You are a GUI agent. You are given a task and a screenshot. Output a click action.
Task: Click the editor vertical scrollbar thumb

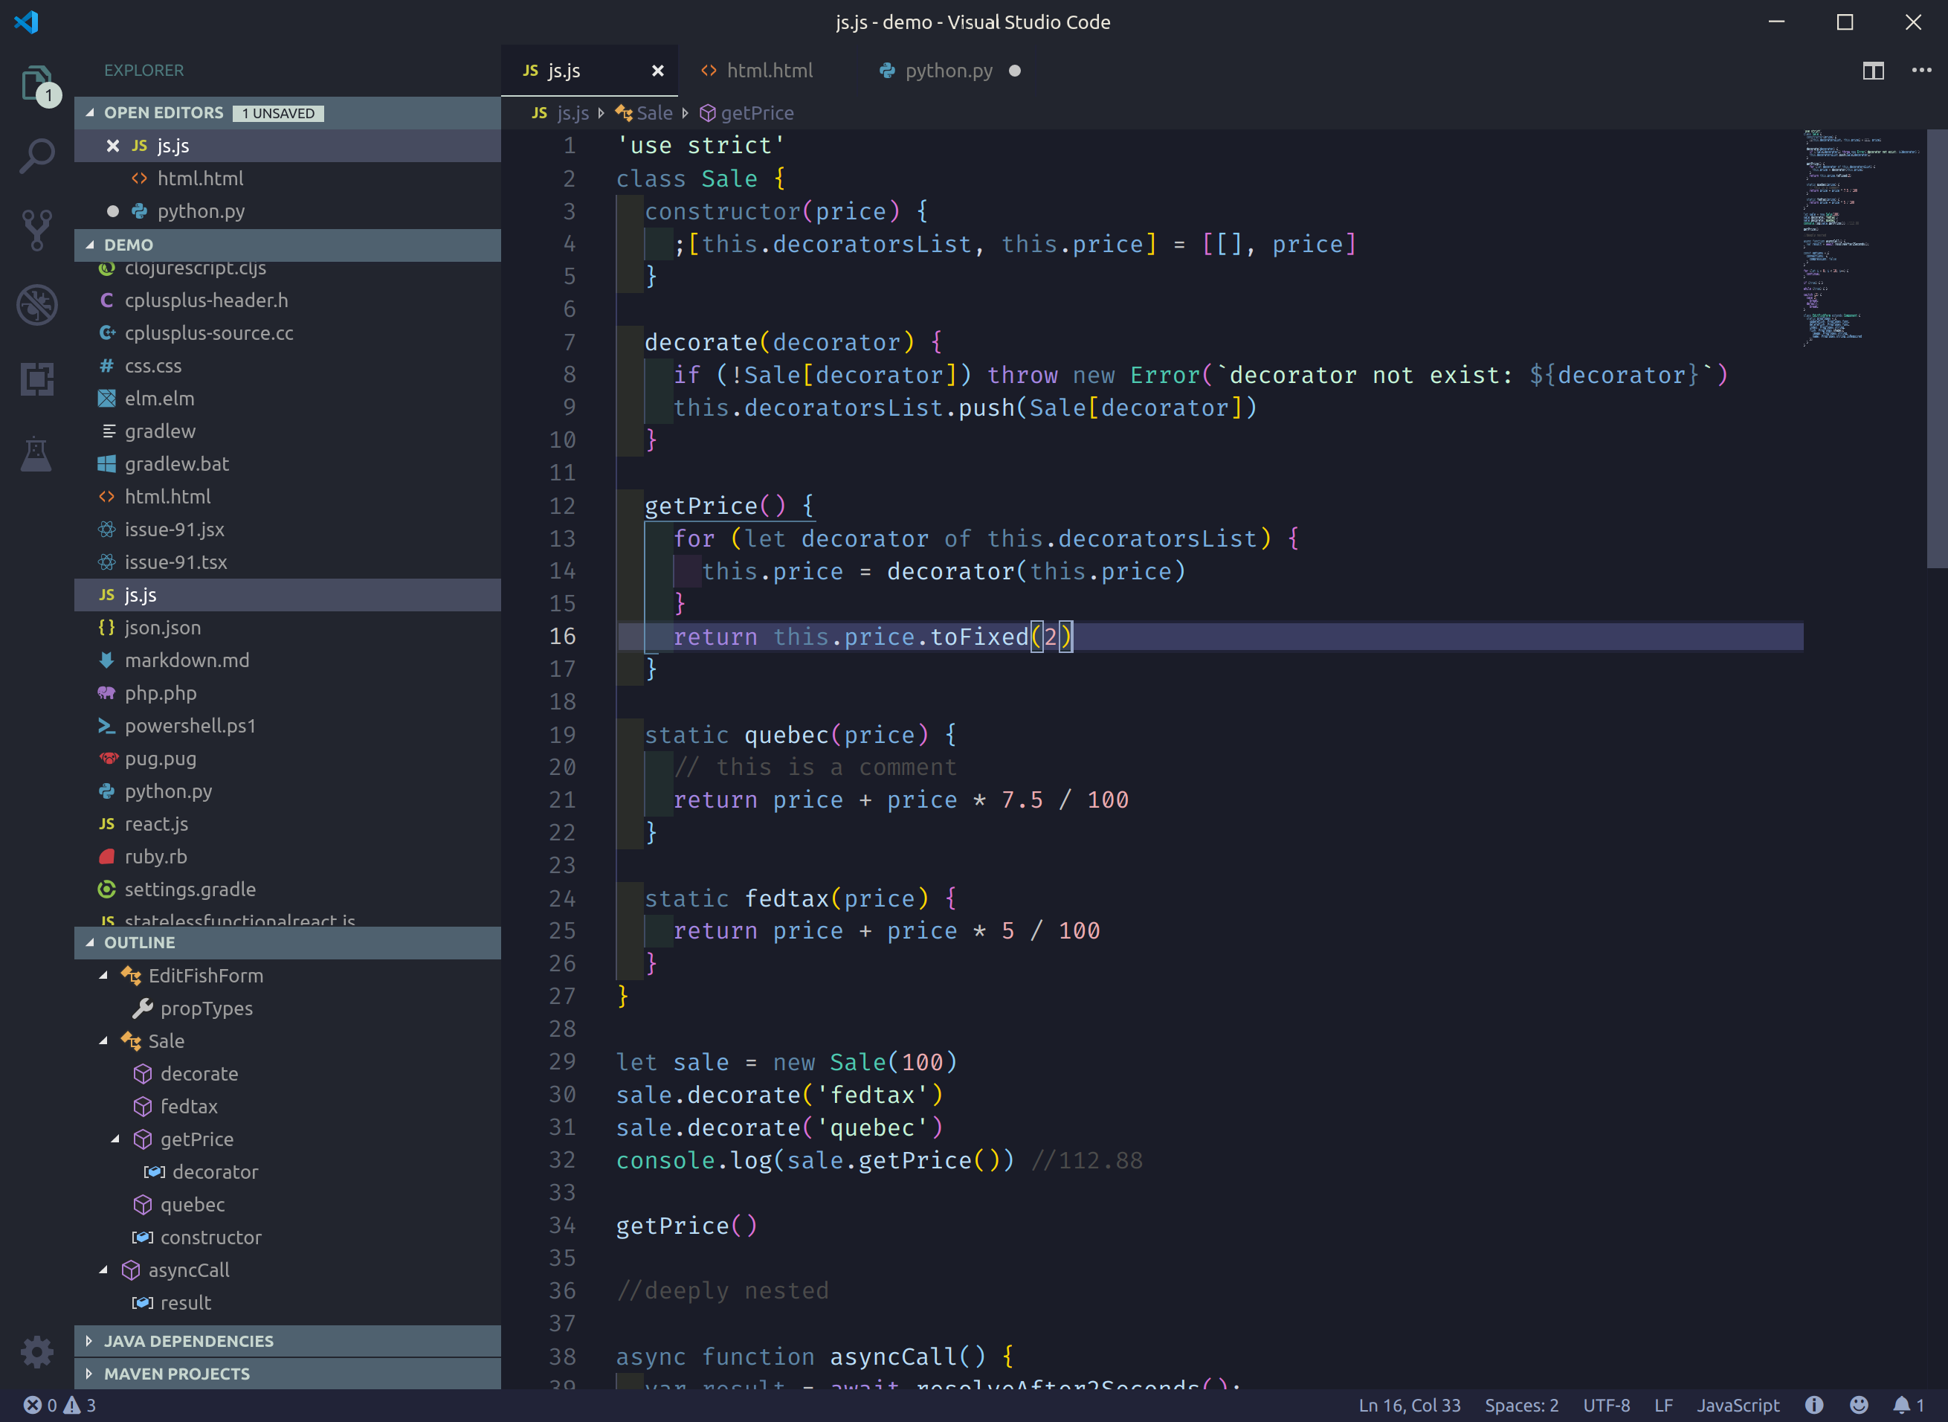tap(1936, 349)
